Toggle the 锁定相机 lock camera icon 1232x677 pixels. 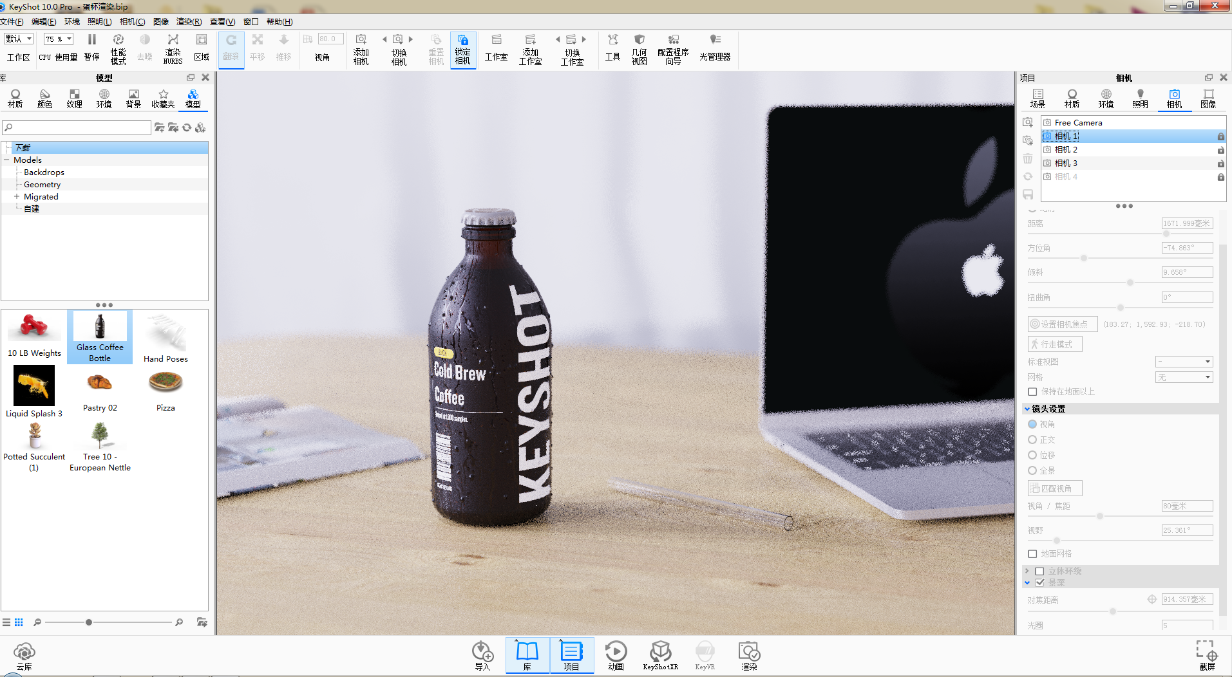[463, 50]
